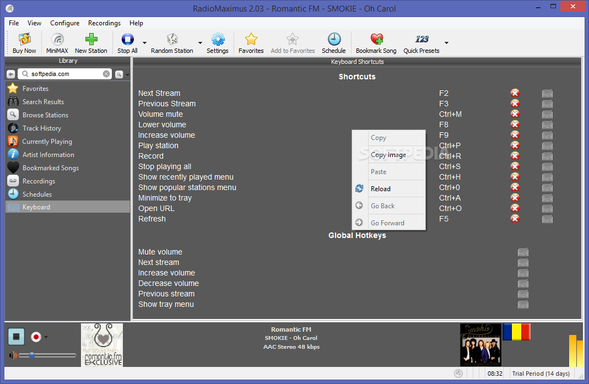Click the status bar disc icon
The image size is (589, 384).
pos(458,373)
